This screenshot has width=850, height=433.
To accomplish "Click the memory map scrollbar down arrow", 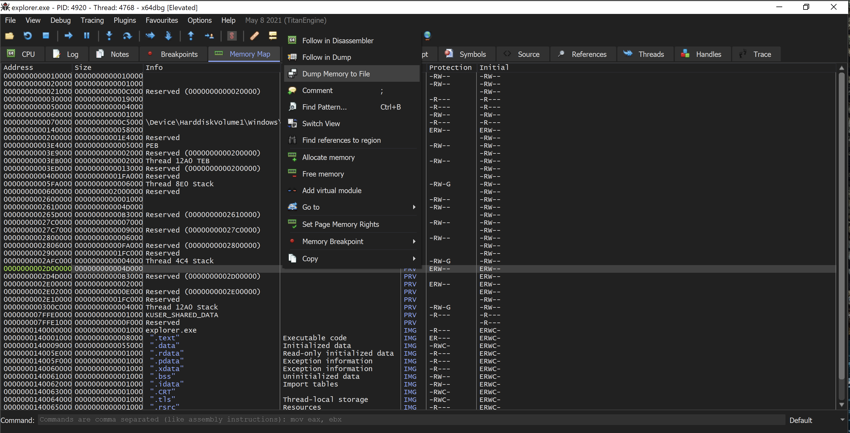I will (x=842, y=405).
